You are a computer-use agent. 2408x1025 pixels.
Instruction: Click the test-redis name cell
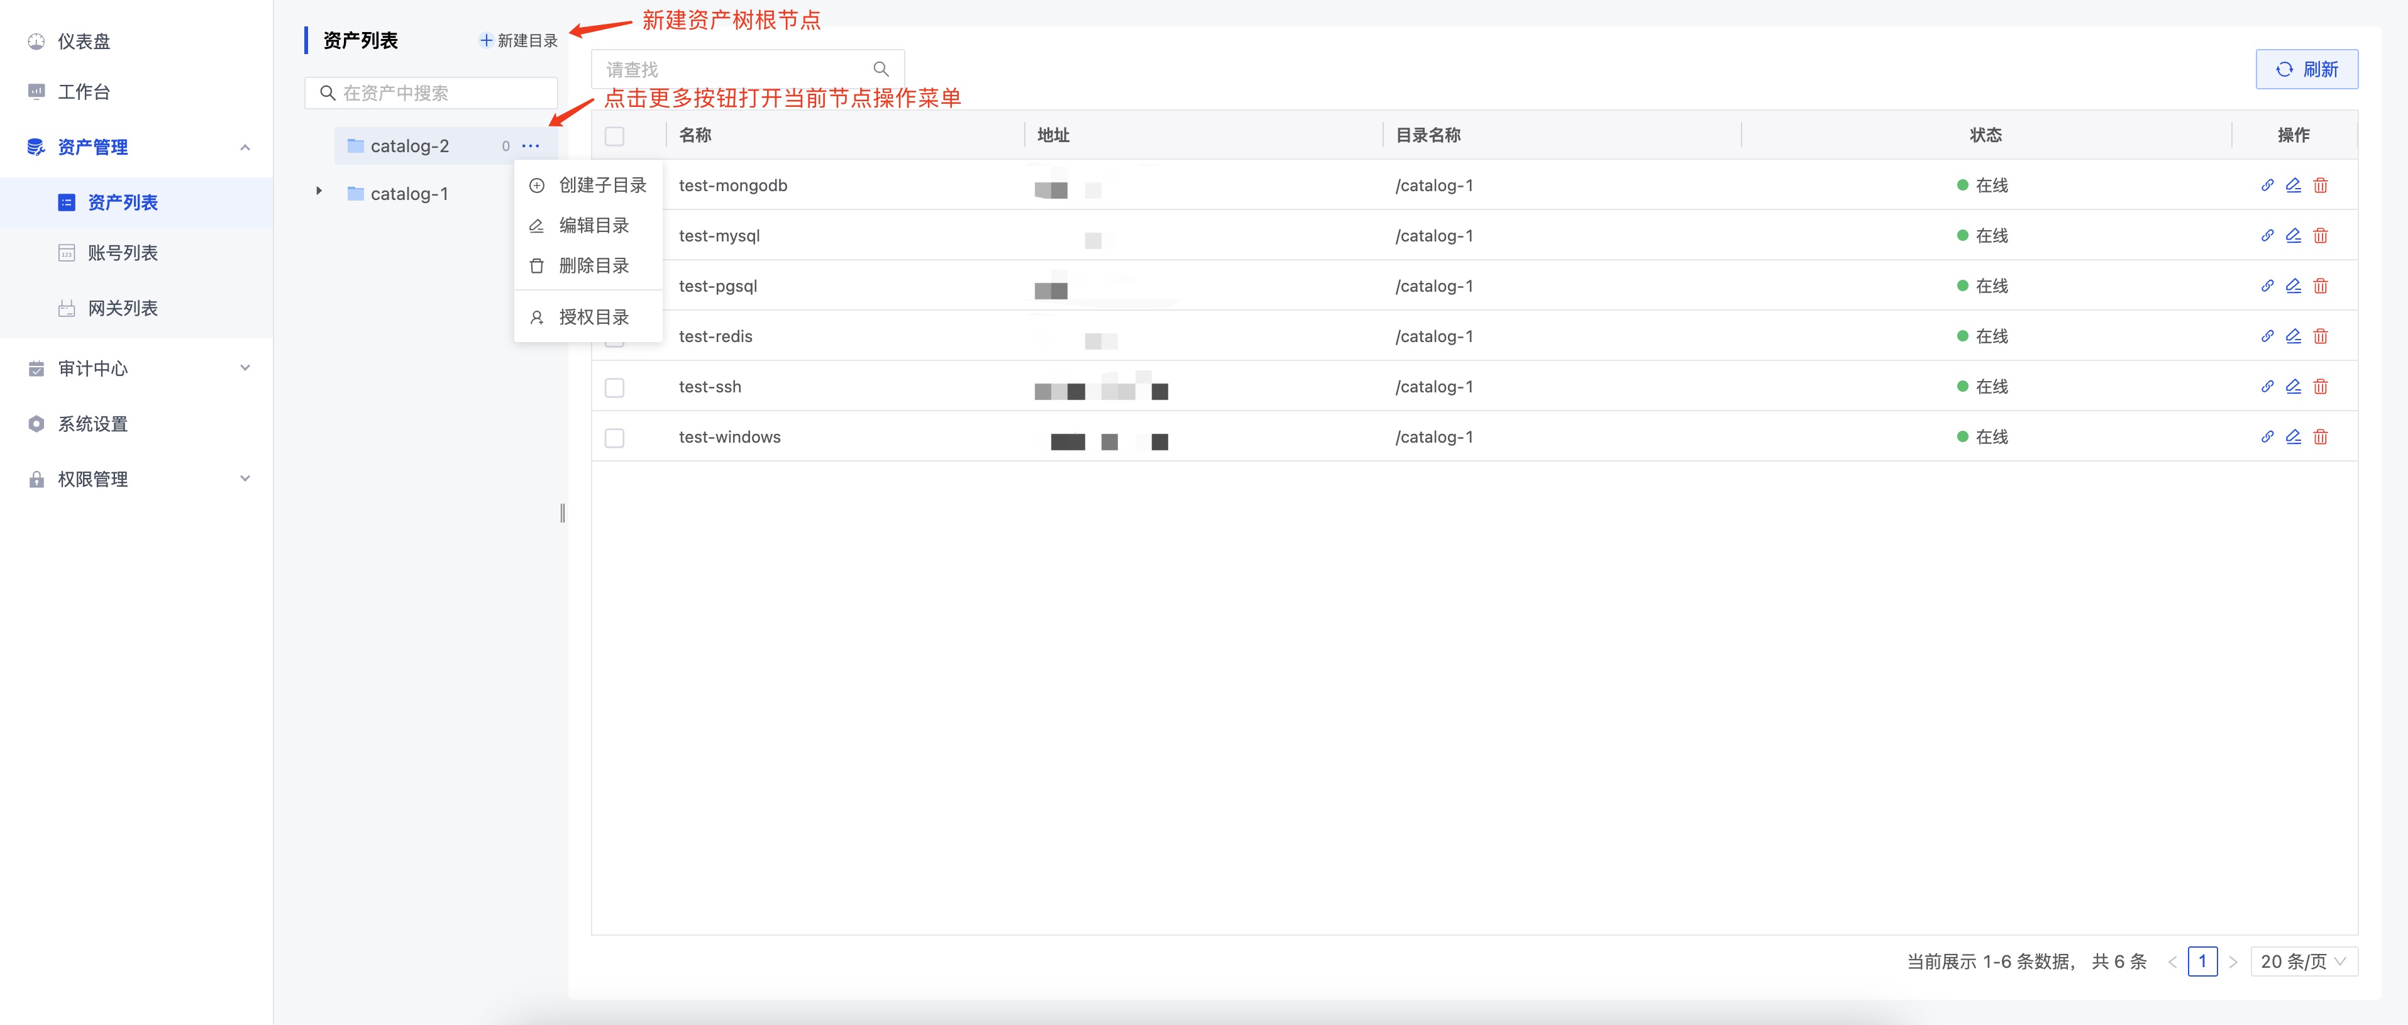tap(715, 336)
